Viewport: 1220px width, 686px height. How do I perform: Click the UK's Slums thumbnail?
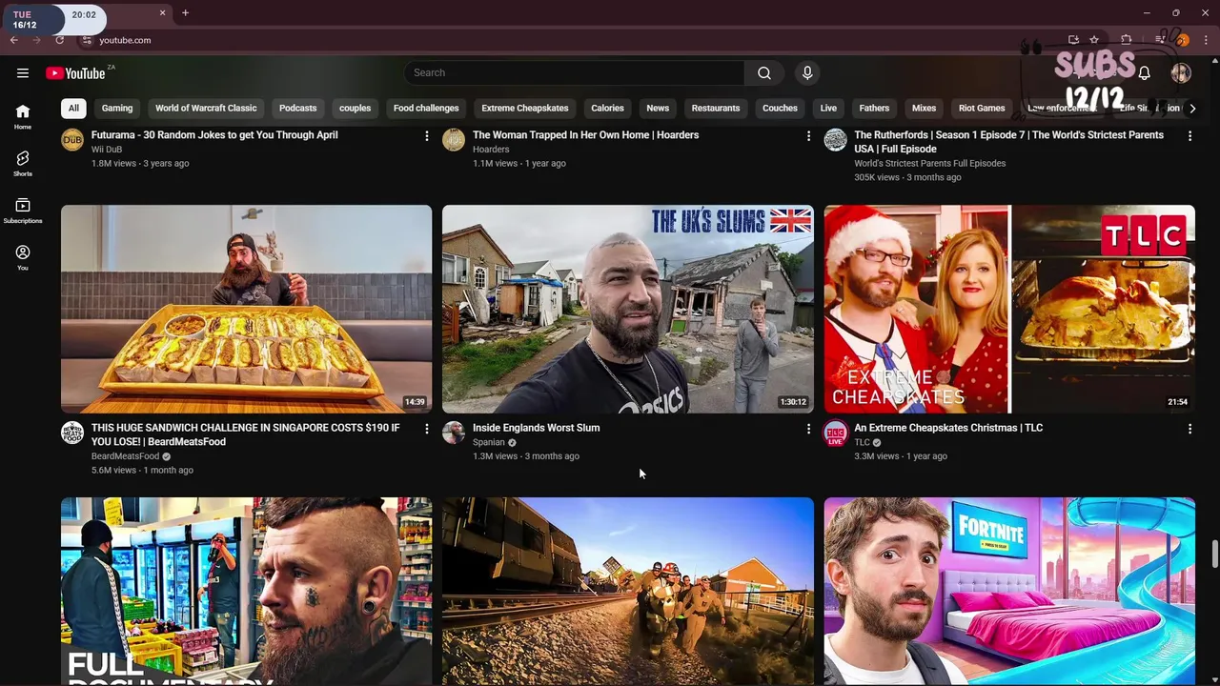pos(628,309)
